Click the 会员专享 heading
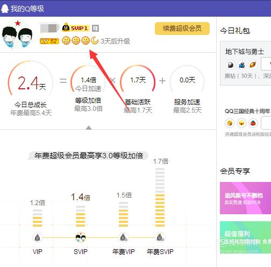The height and width of the screenshot is (267, 271). tap(235, 171)
